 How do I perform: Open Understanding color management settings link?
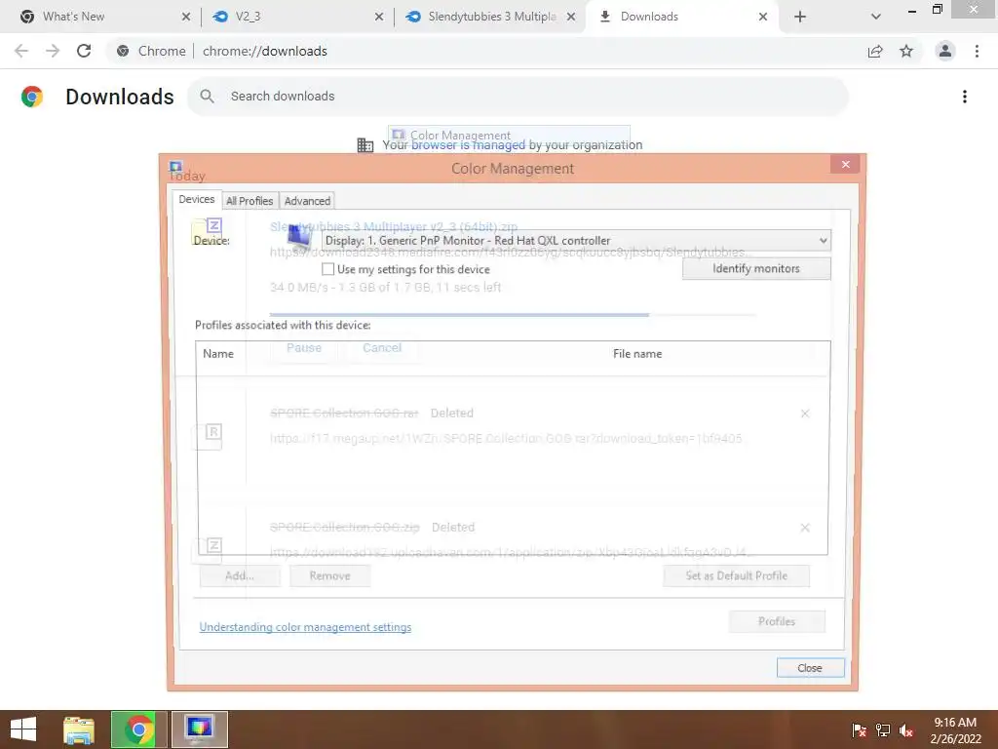pyautogui.click(x=305, y=627)
